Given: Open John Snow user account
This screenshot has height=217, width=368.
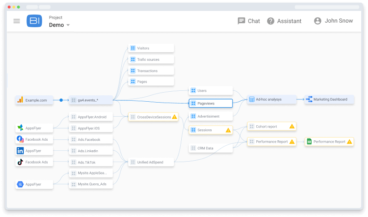Looking at the screenshot, I should (x=333, y=21).
